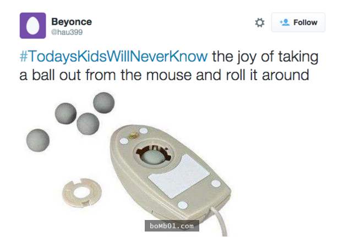Click the gold sticker on mouse underside
Screen dimensions: 344x237
point(133,137)
